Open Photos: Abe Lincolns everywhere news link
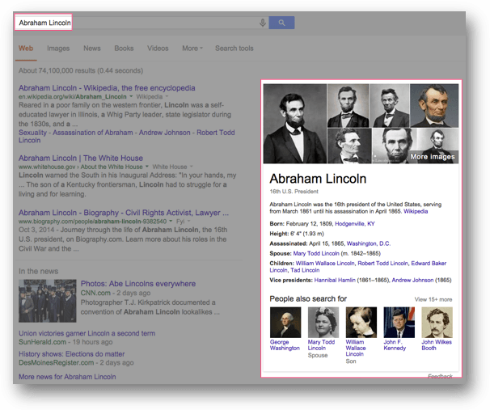This screenshot has width=490, height=410. [138, 284]
